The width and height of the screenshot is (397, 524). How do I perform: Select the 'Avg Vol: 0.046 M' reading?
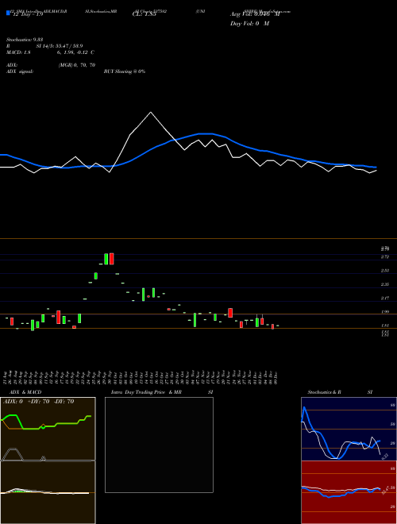pos(255,14)
